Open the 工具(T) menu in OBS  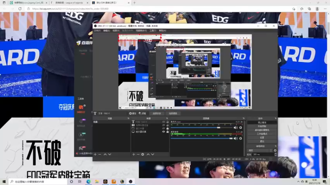pyautogui.click(x=153, y=30)
